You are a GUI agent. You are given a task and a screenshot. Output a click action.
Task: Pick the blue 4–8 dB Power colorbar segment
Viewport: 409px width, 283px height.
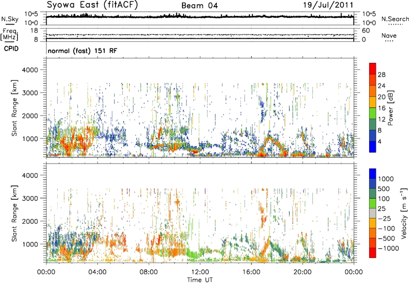pos(373,135)
